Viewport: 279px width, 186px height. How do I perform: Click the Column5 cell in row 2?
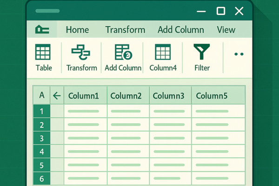(x=219, y=125)
